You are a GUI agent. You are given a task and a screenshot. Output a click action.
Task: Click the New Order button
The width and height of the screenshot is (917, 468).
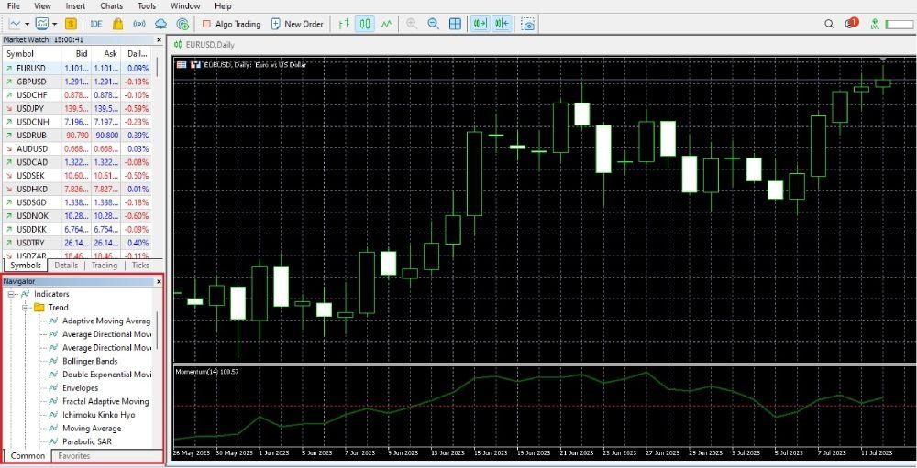pos(297,24)
